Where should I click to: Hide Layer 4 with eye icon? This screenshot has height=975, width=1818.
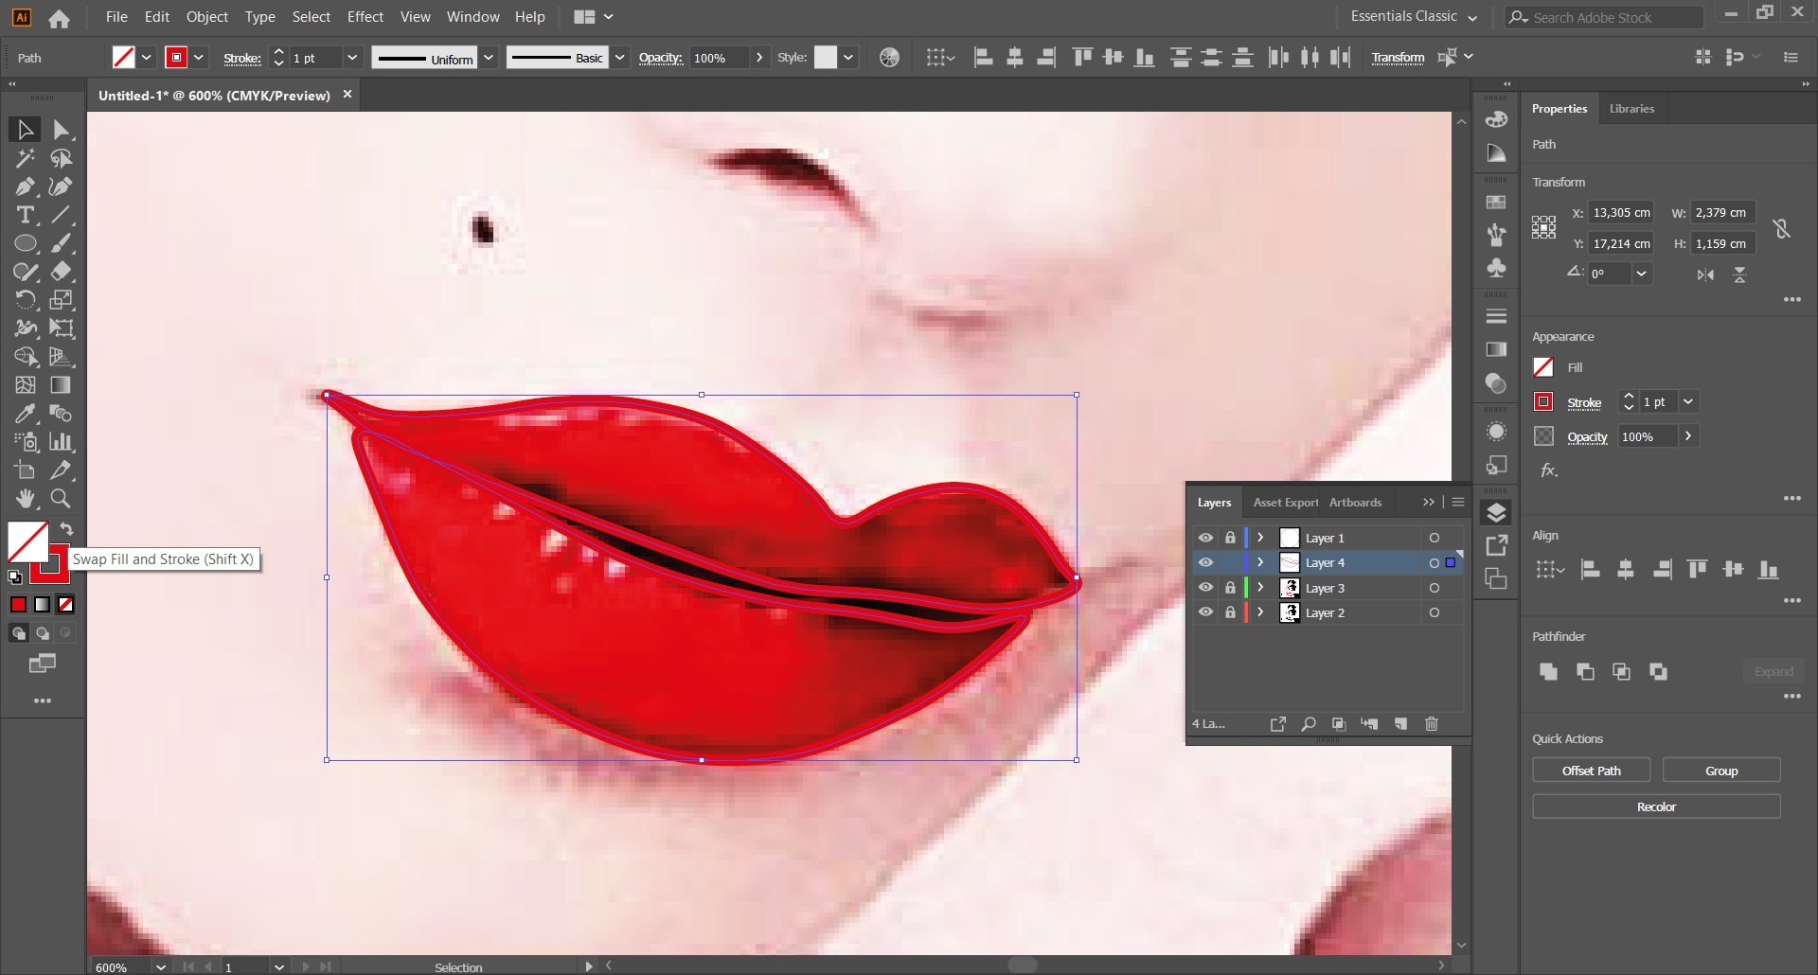[1205, 562]
